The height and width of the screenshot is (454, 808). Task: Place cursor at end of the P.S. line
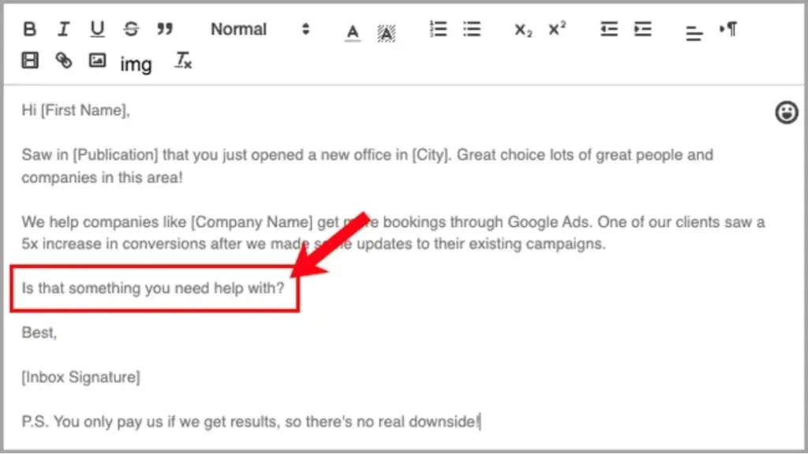(480, 422)
